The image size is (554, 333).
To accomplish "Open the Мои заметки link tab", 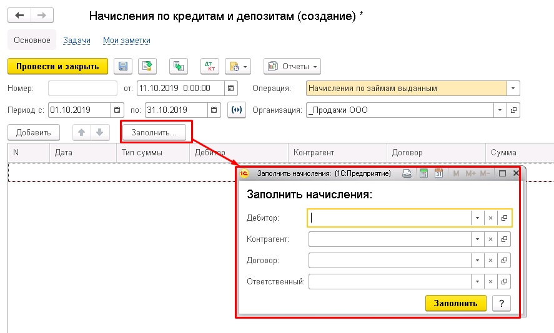I will (x=127, y=40).
